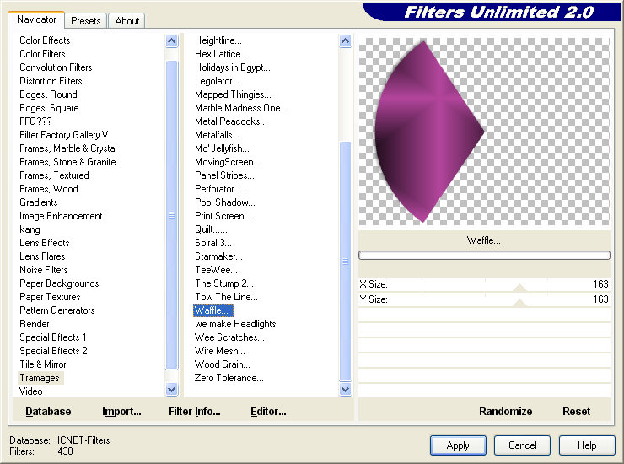Open the About tab
624x464 pixels.
(127, 21)
